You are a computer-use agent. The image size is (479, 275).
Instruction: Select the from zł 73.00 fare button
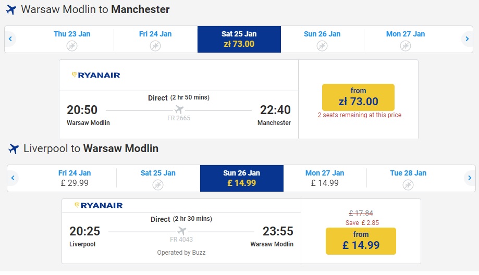(358, 97)
